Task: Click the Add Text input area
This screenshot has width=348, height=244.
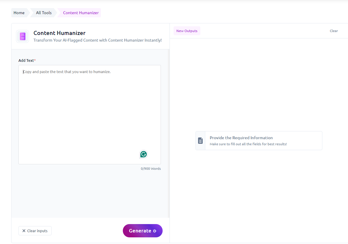Action: [90, 115]
